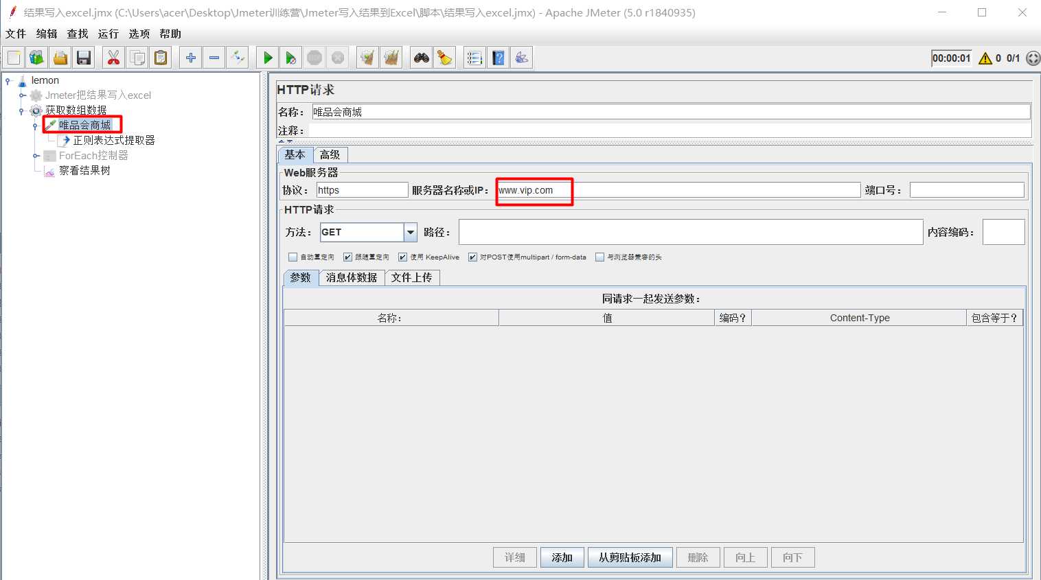The height and width of the screenshot is (580, 1041).
Task: Click the 删除 button
Action: [x=698, y=557]
